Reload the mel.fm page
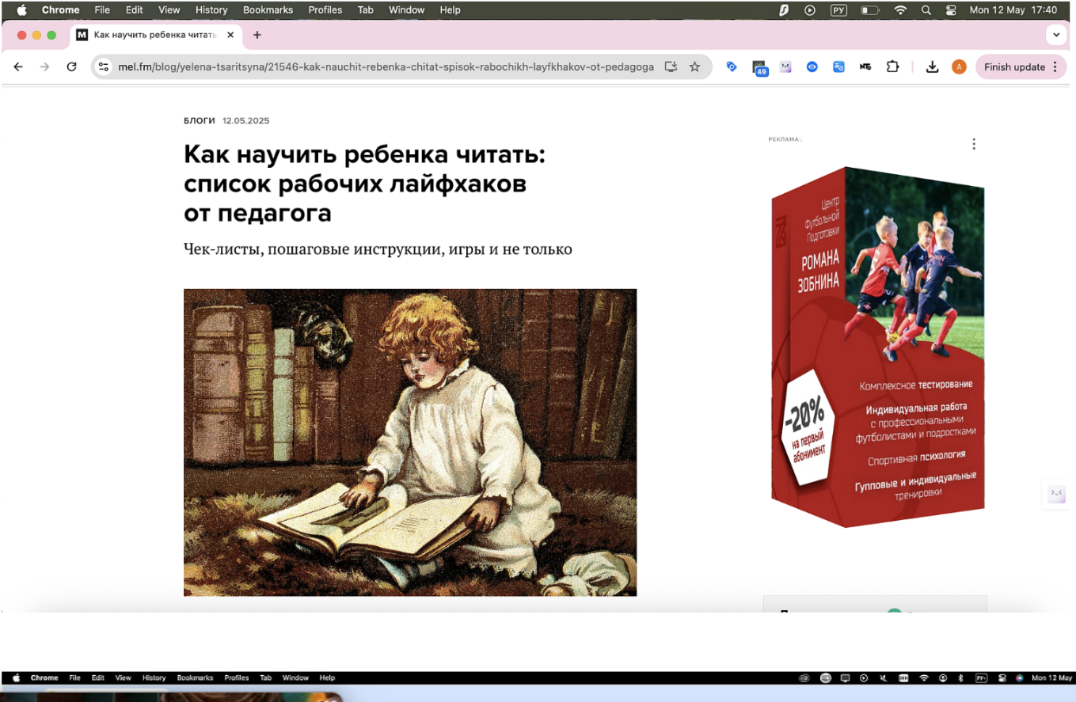 71,67
